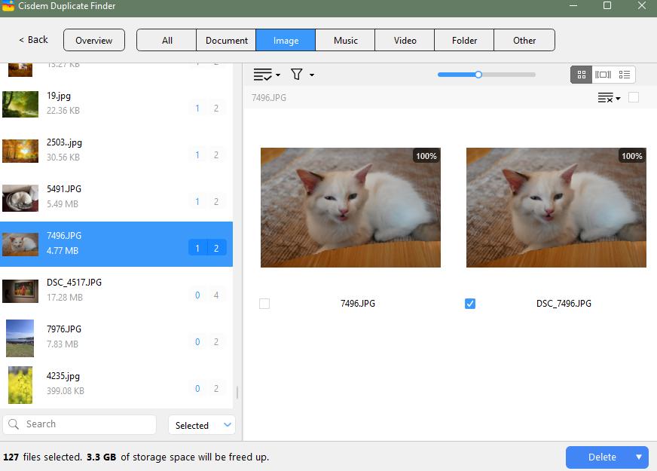Toggle the select-all checkbox above the previews
657x471 pixels.
click(x=634, y=98)
